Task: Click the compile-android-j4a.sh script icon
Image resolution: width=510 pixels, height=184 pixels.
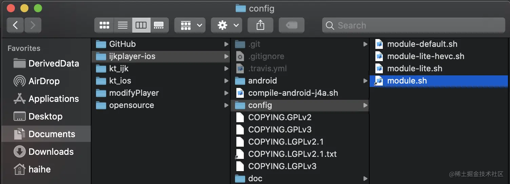Action: coord(240,93)
